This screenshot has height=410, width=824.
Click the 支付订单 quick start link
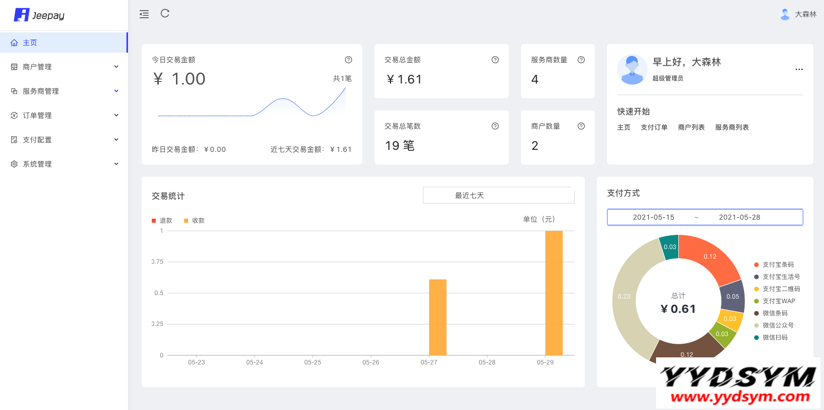click(654, 128)
